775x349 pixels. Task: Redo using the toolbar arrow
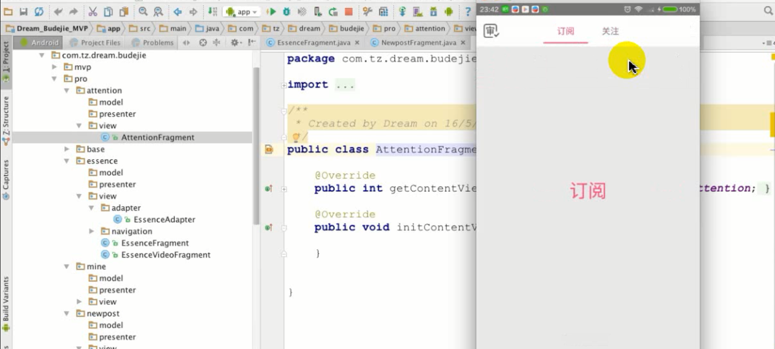(73, 11)
